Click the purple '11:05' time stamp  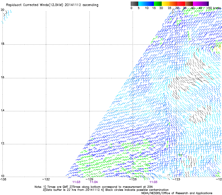tap(153, 182)
